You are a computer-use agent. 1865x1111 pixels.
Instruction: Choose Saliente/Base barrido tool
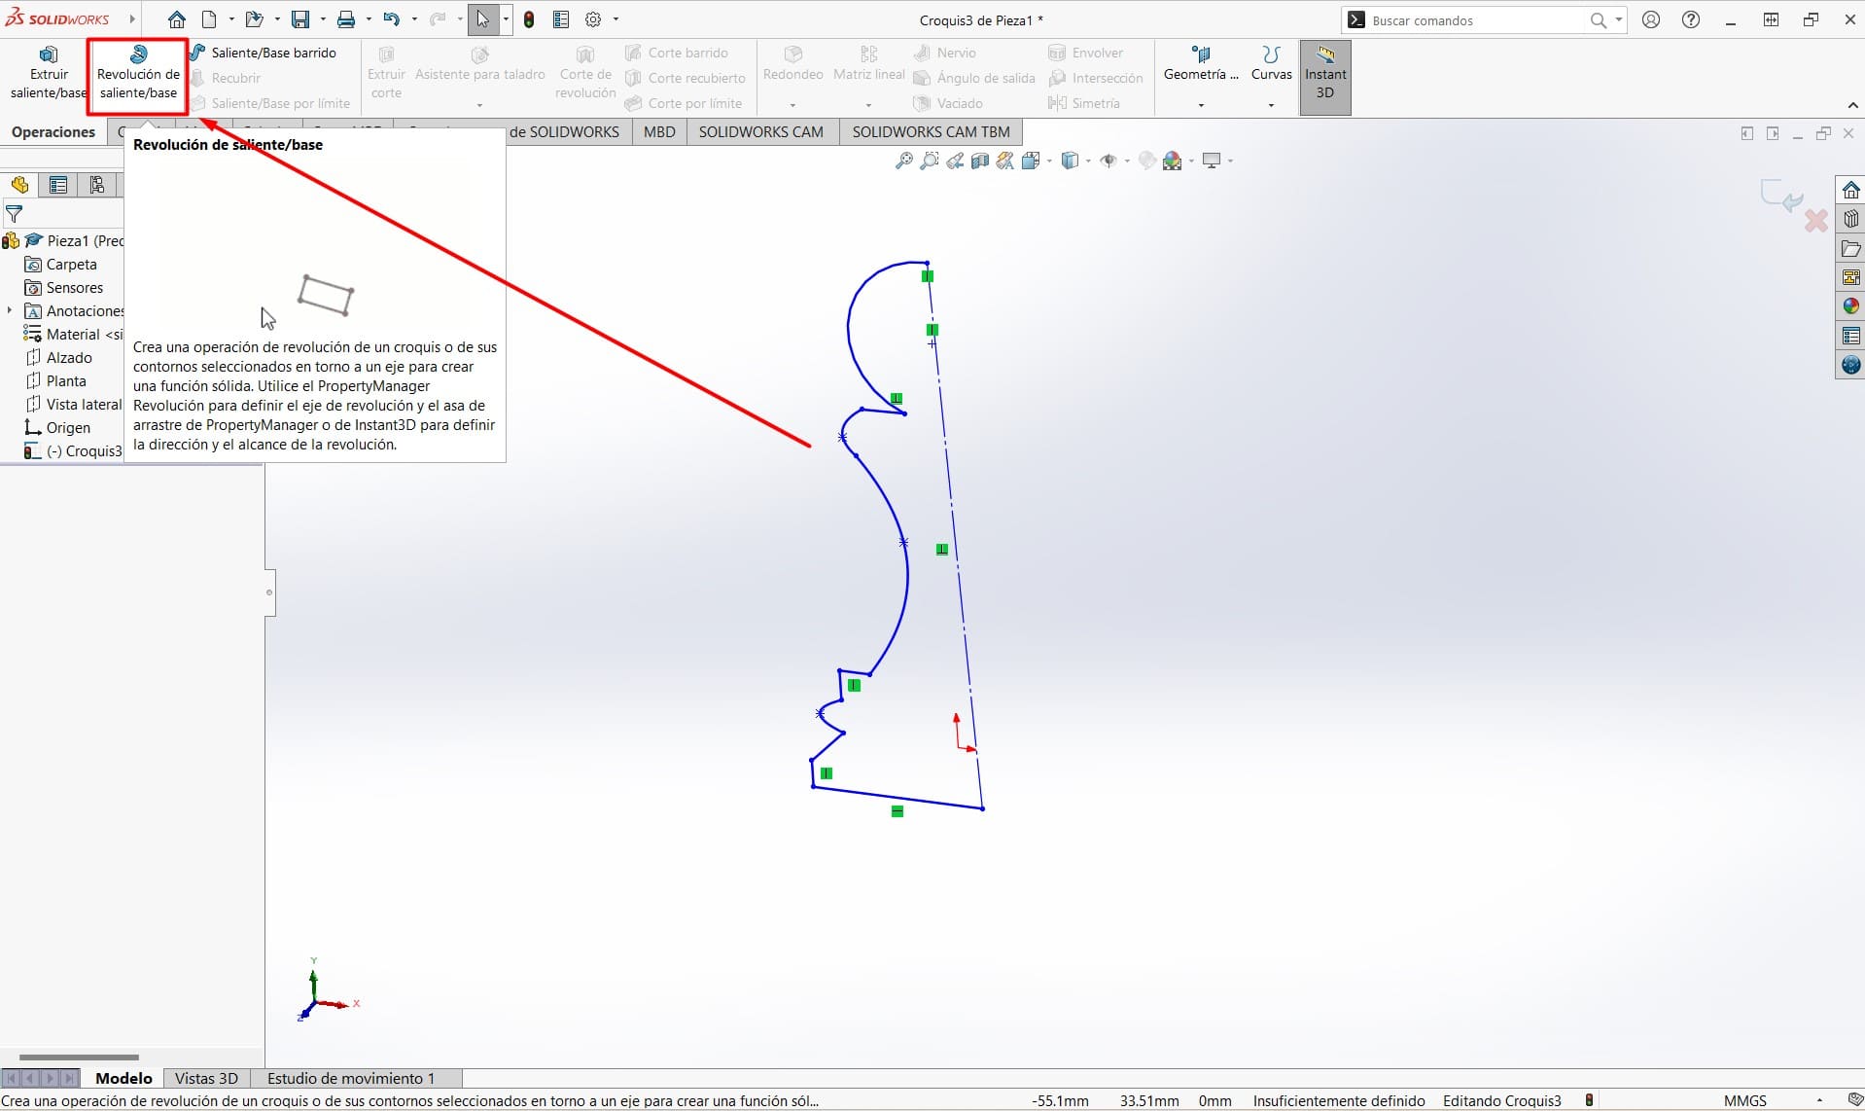pyautogui.click(x=264, y=53)
